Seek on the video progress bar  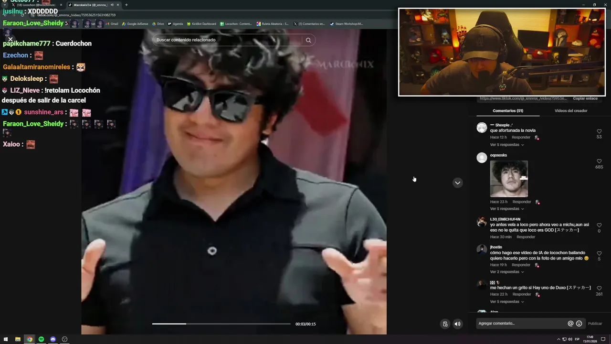[x=221, y=324]
